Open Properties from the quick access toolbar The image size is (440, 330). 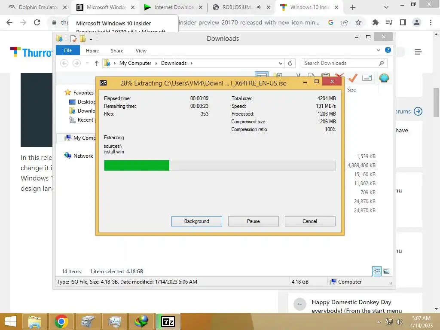coord(73,38)
